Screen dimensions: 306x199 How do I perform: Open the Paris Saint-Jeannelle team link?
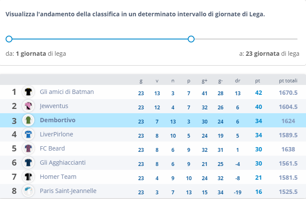(x=68, y=191)
